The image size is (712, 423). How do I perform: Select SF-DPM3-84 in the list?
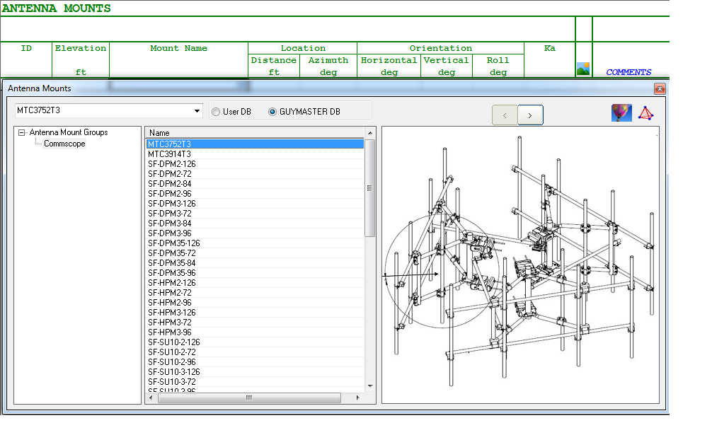pos(255,224)
